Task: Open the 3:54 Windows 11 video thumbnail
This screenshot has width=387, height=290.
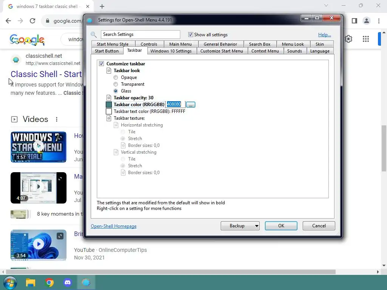Action: click(x=39, y=245)
